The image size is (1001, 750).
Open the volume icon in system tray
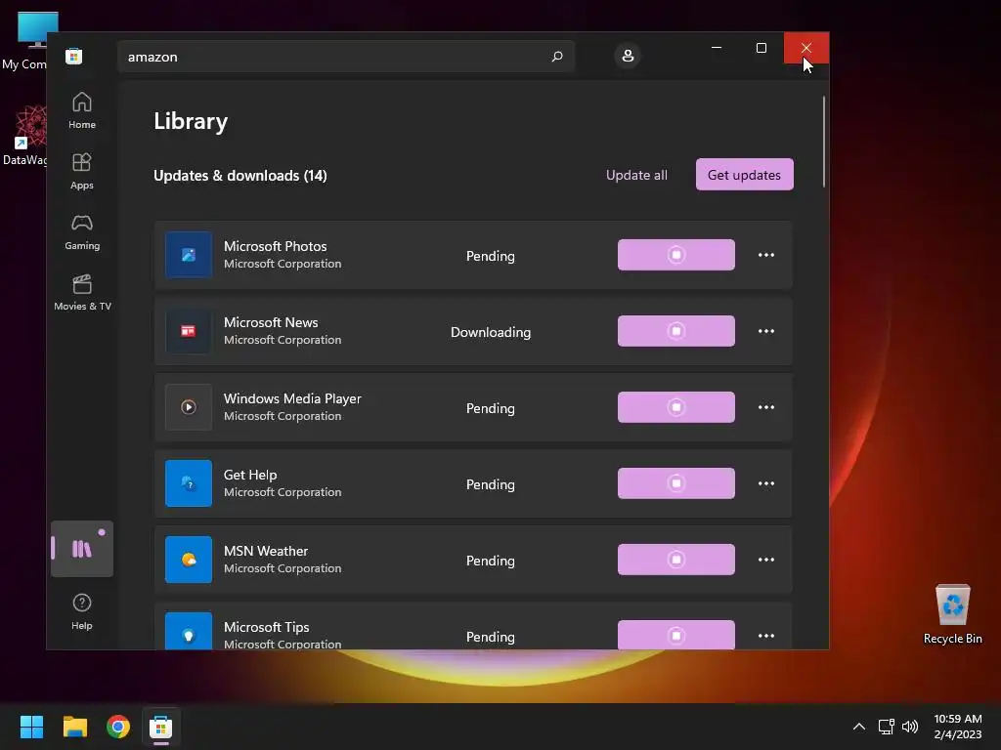click(x=910, y=727)
